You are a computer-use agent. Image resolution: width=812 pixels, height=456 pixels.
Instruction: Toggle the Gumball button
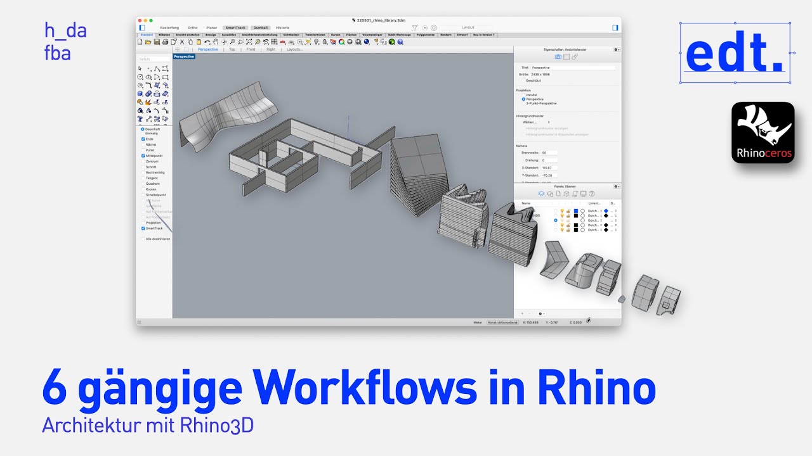(260, 28)
